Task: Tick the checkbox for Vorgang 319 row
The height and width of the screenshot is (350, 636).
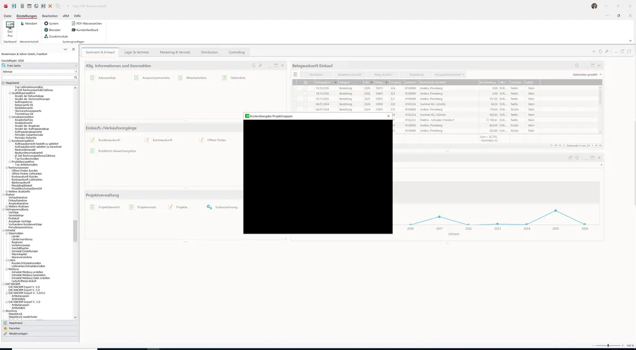Action: click(x=305, y=110)
